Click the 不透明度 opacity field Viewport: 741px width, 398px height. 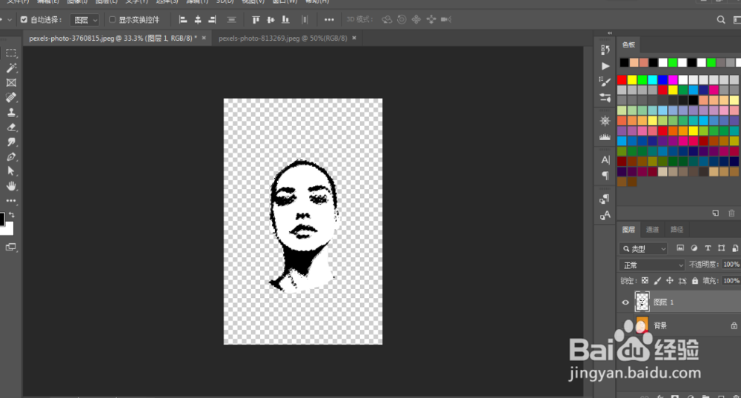(731, 265)
